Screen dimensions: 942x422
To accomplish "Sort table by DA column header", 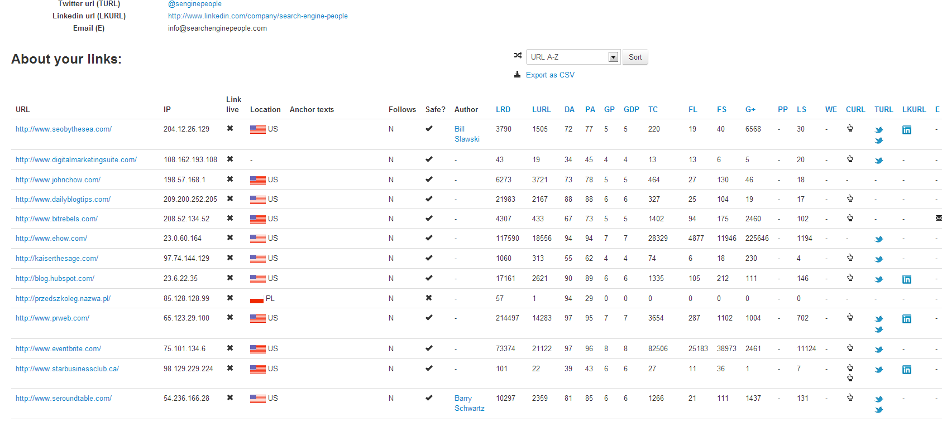I will (x=569, y=109).
